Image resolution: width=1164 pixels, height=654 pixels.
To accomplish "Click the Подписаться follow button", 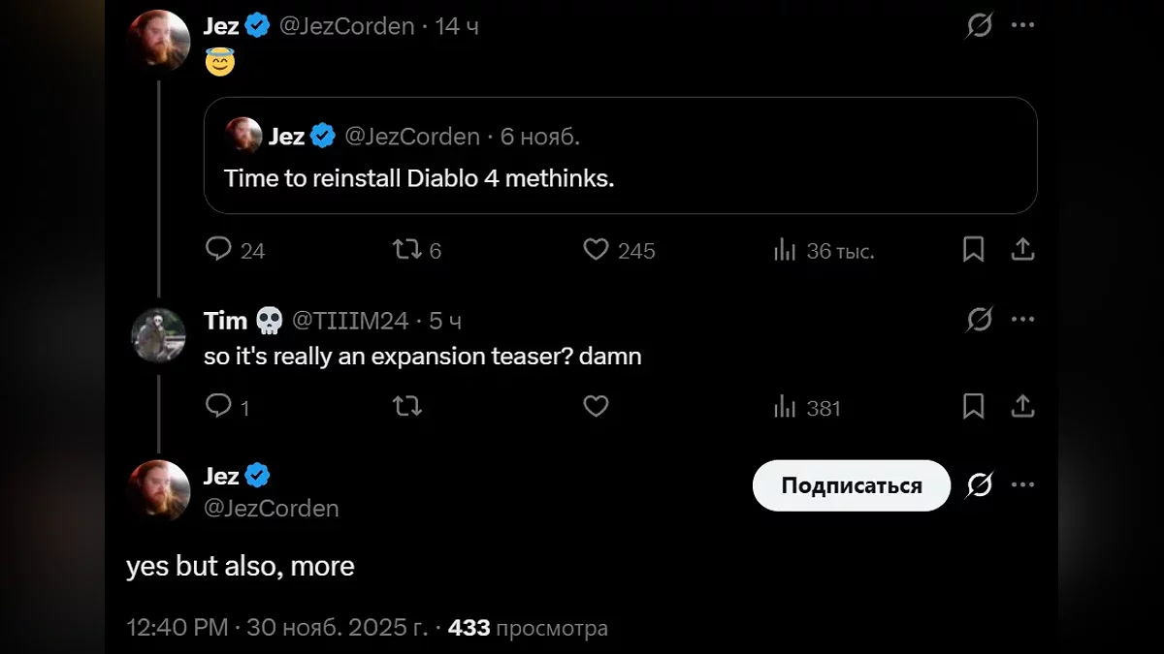I will click(x=851, y=485).
